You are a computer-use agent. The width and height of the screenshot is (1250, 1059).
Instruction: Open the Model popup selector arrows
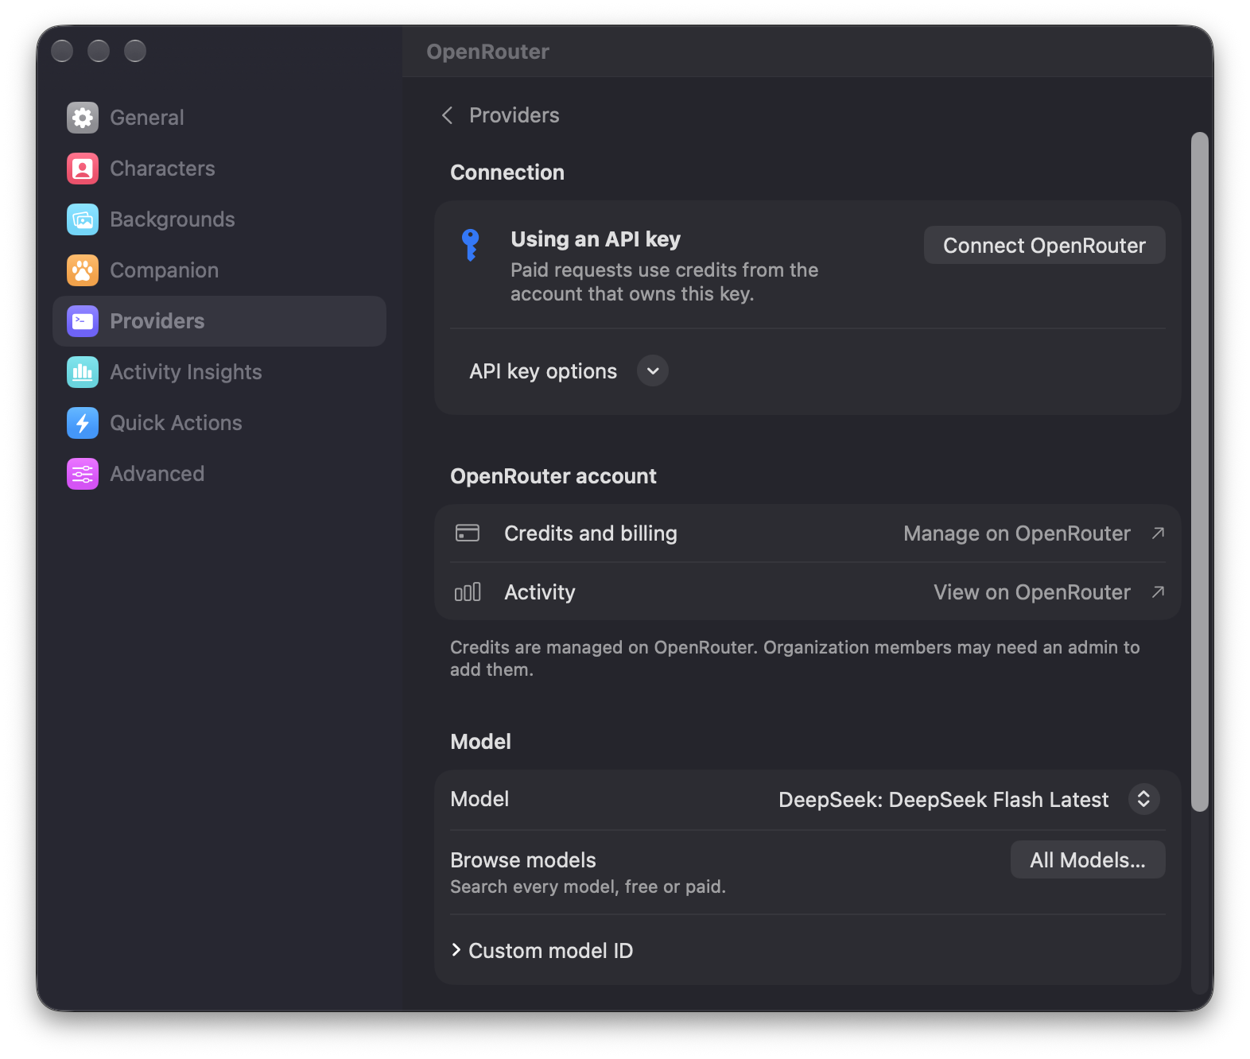(1143, 799)
